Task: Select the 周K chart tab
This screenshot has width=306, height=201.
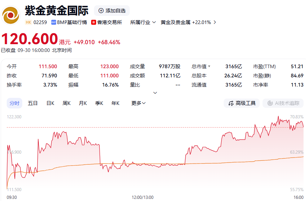Action: 66,103
